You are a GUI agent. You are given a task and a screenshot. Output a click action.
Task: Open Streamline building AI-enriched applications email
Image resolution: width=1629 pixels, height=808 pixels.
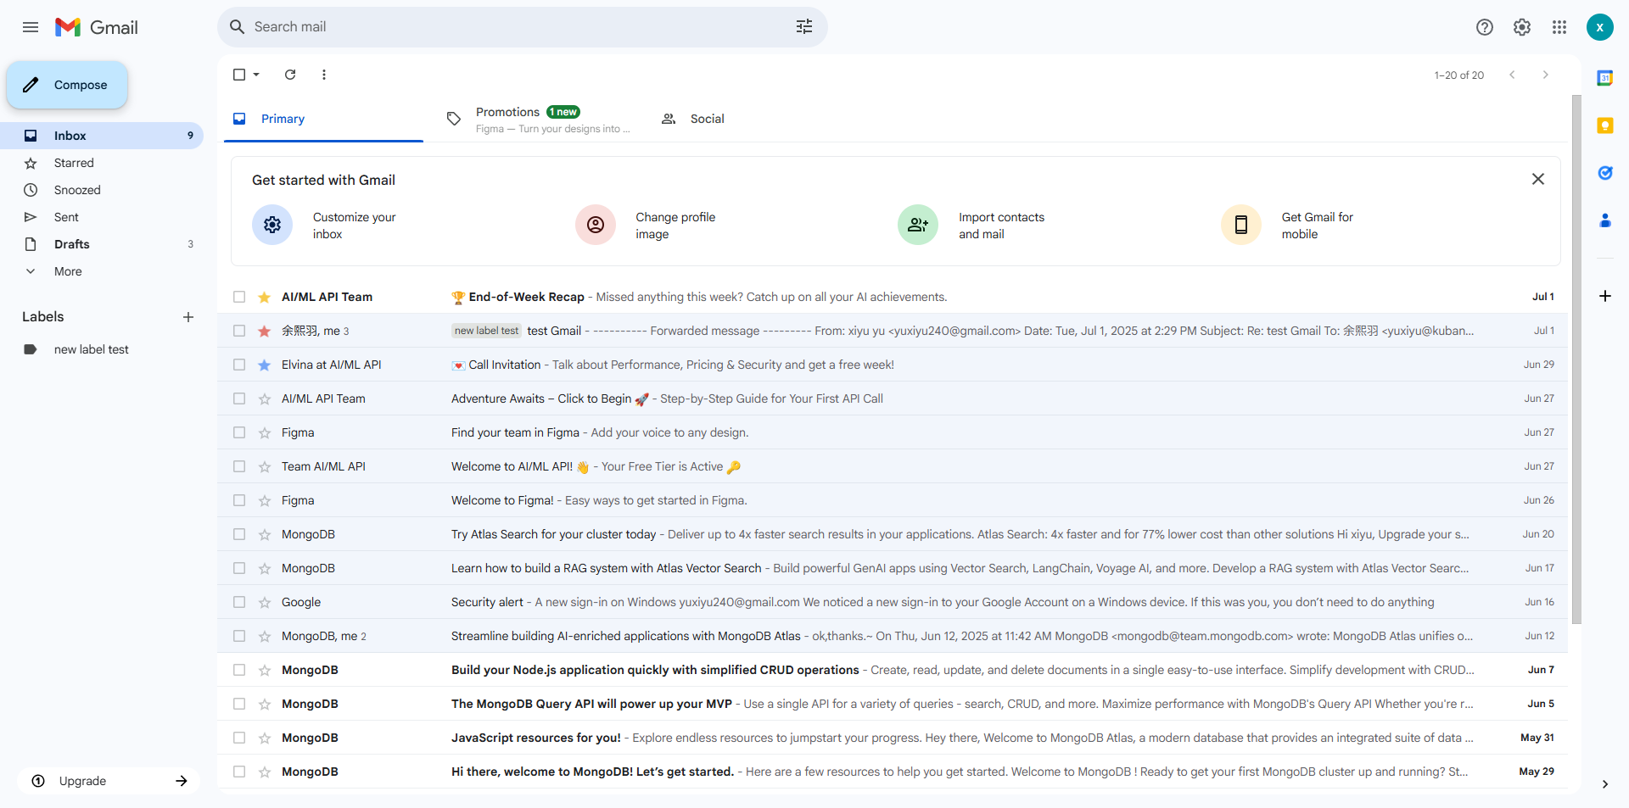(893, 636)
